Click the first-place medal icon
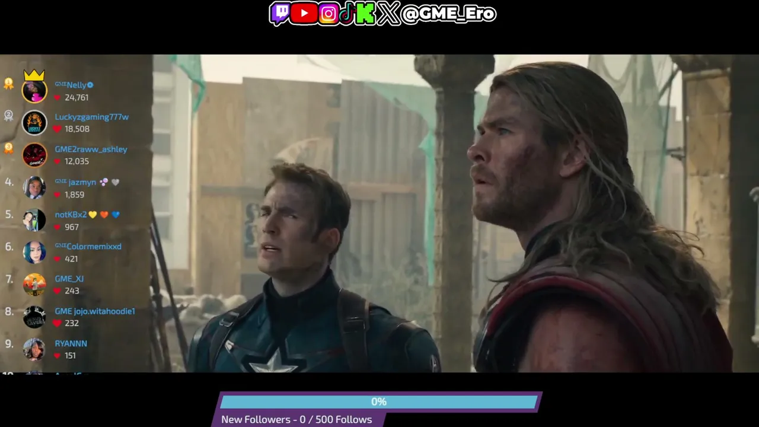The image size is (759, 427). (8, 84)
